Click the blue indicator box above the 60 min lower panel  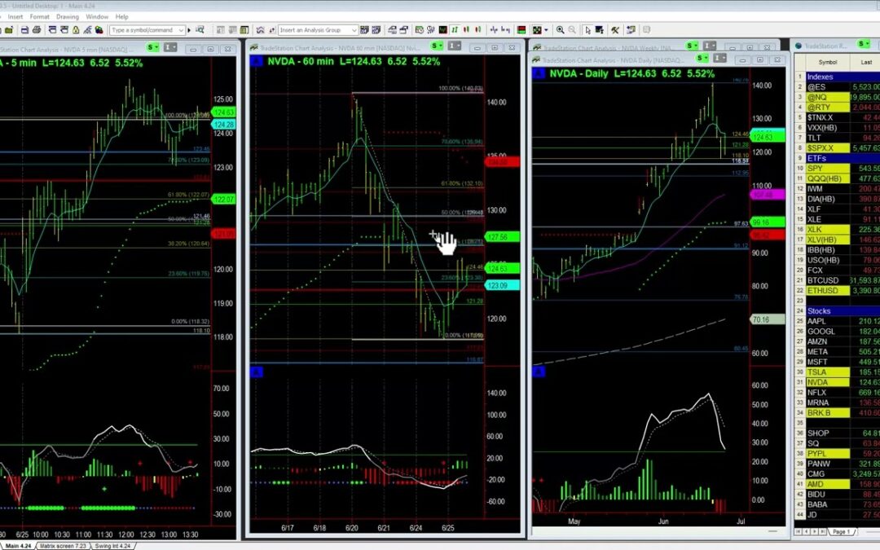point(256,372)
